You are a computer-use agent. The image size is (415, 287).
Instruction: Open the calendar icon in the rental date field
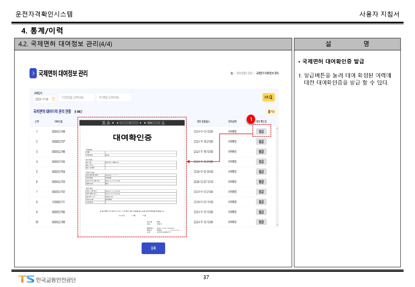click(x=53, y=99)
